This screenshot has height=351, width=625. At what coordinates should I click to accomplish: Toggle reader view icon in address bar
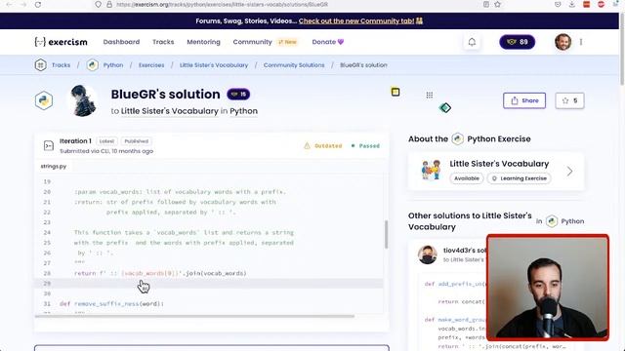pyautogui.click(x=486, y=4)
